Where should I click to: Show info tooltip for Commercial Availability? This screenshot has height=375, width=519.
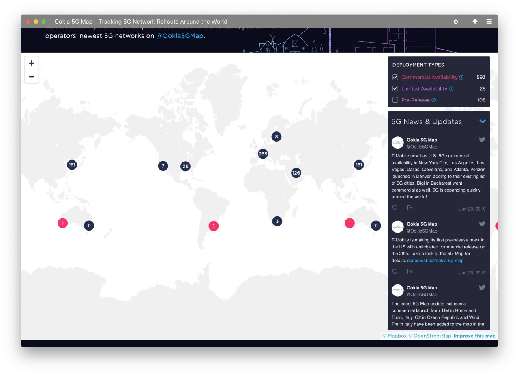461,78
